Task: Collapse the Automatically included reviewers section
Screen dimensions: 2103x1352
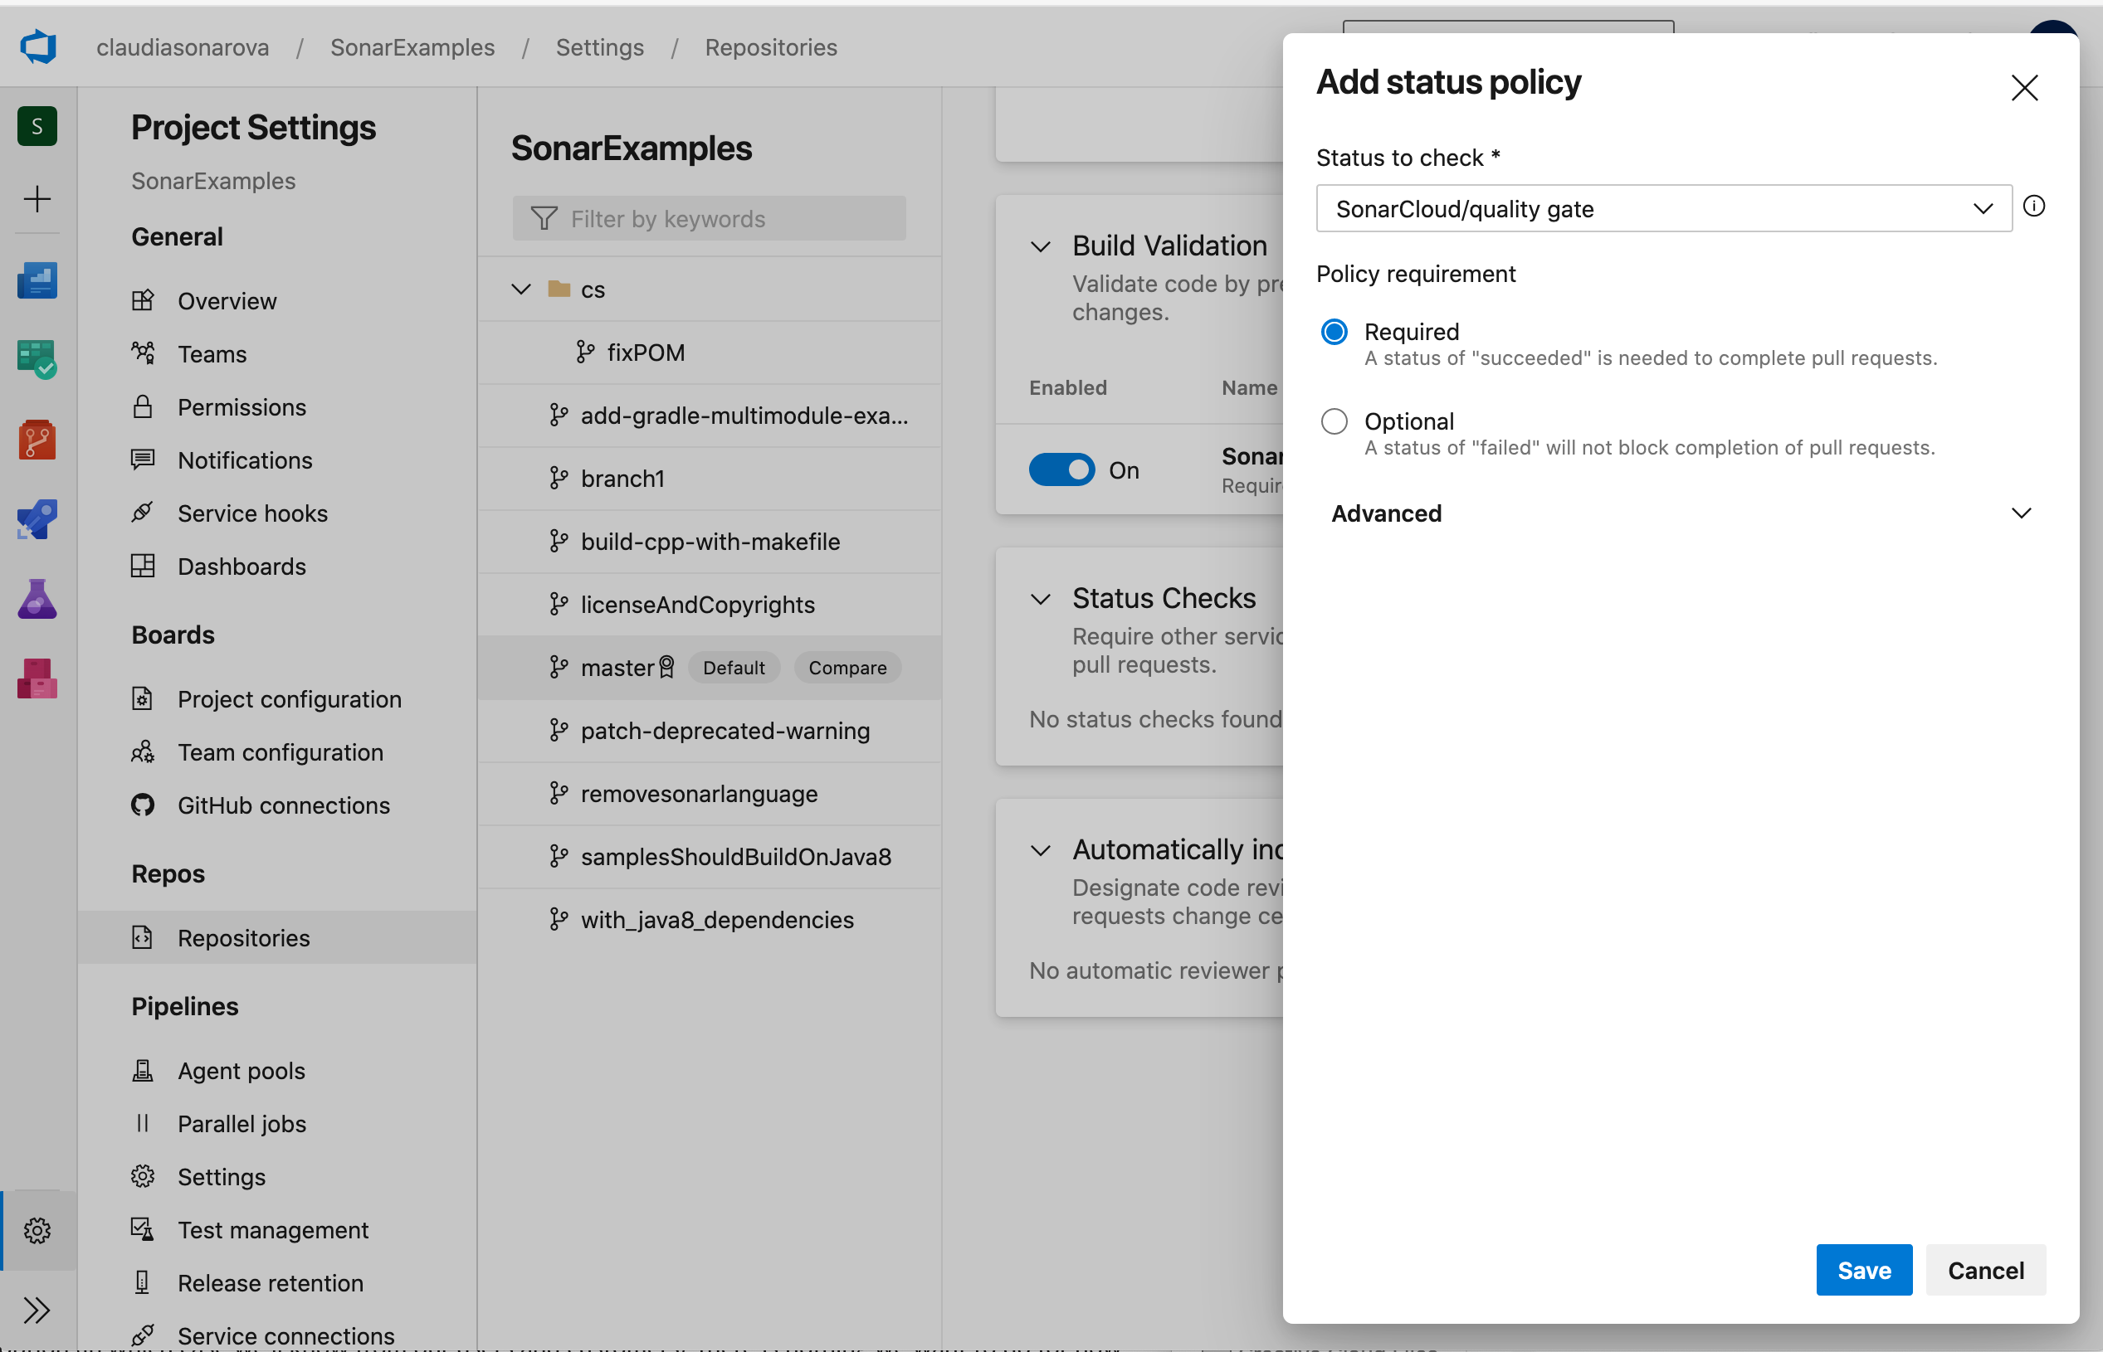Action: coord(1040,851)
